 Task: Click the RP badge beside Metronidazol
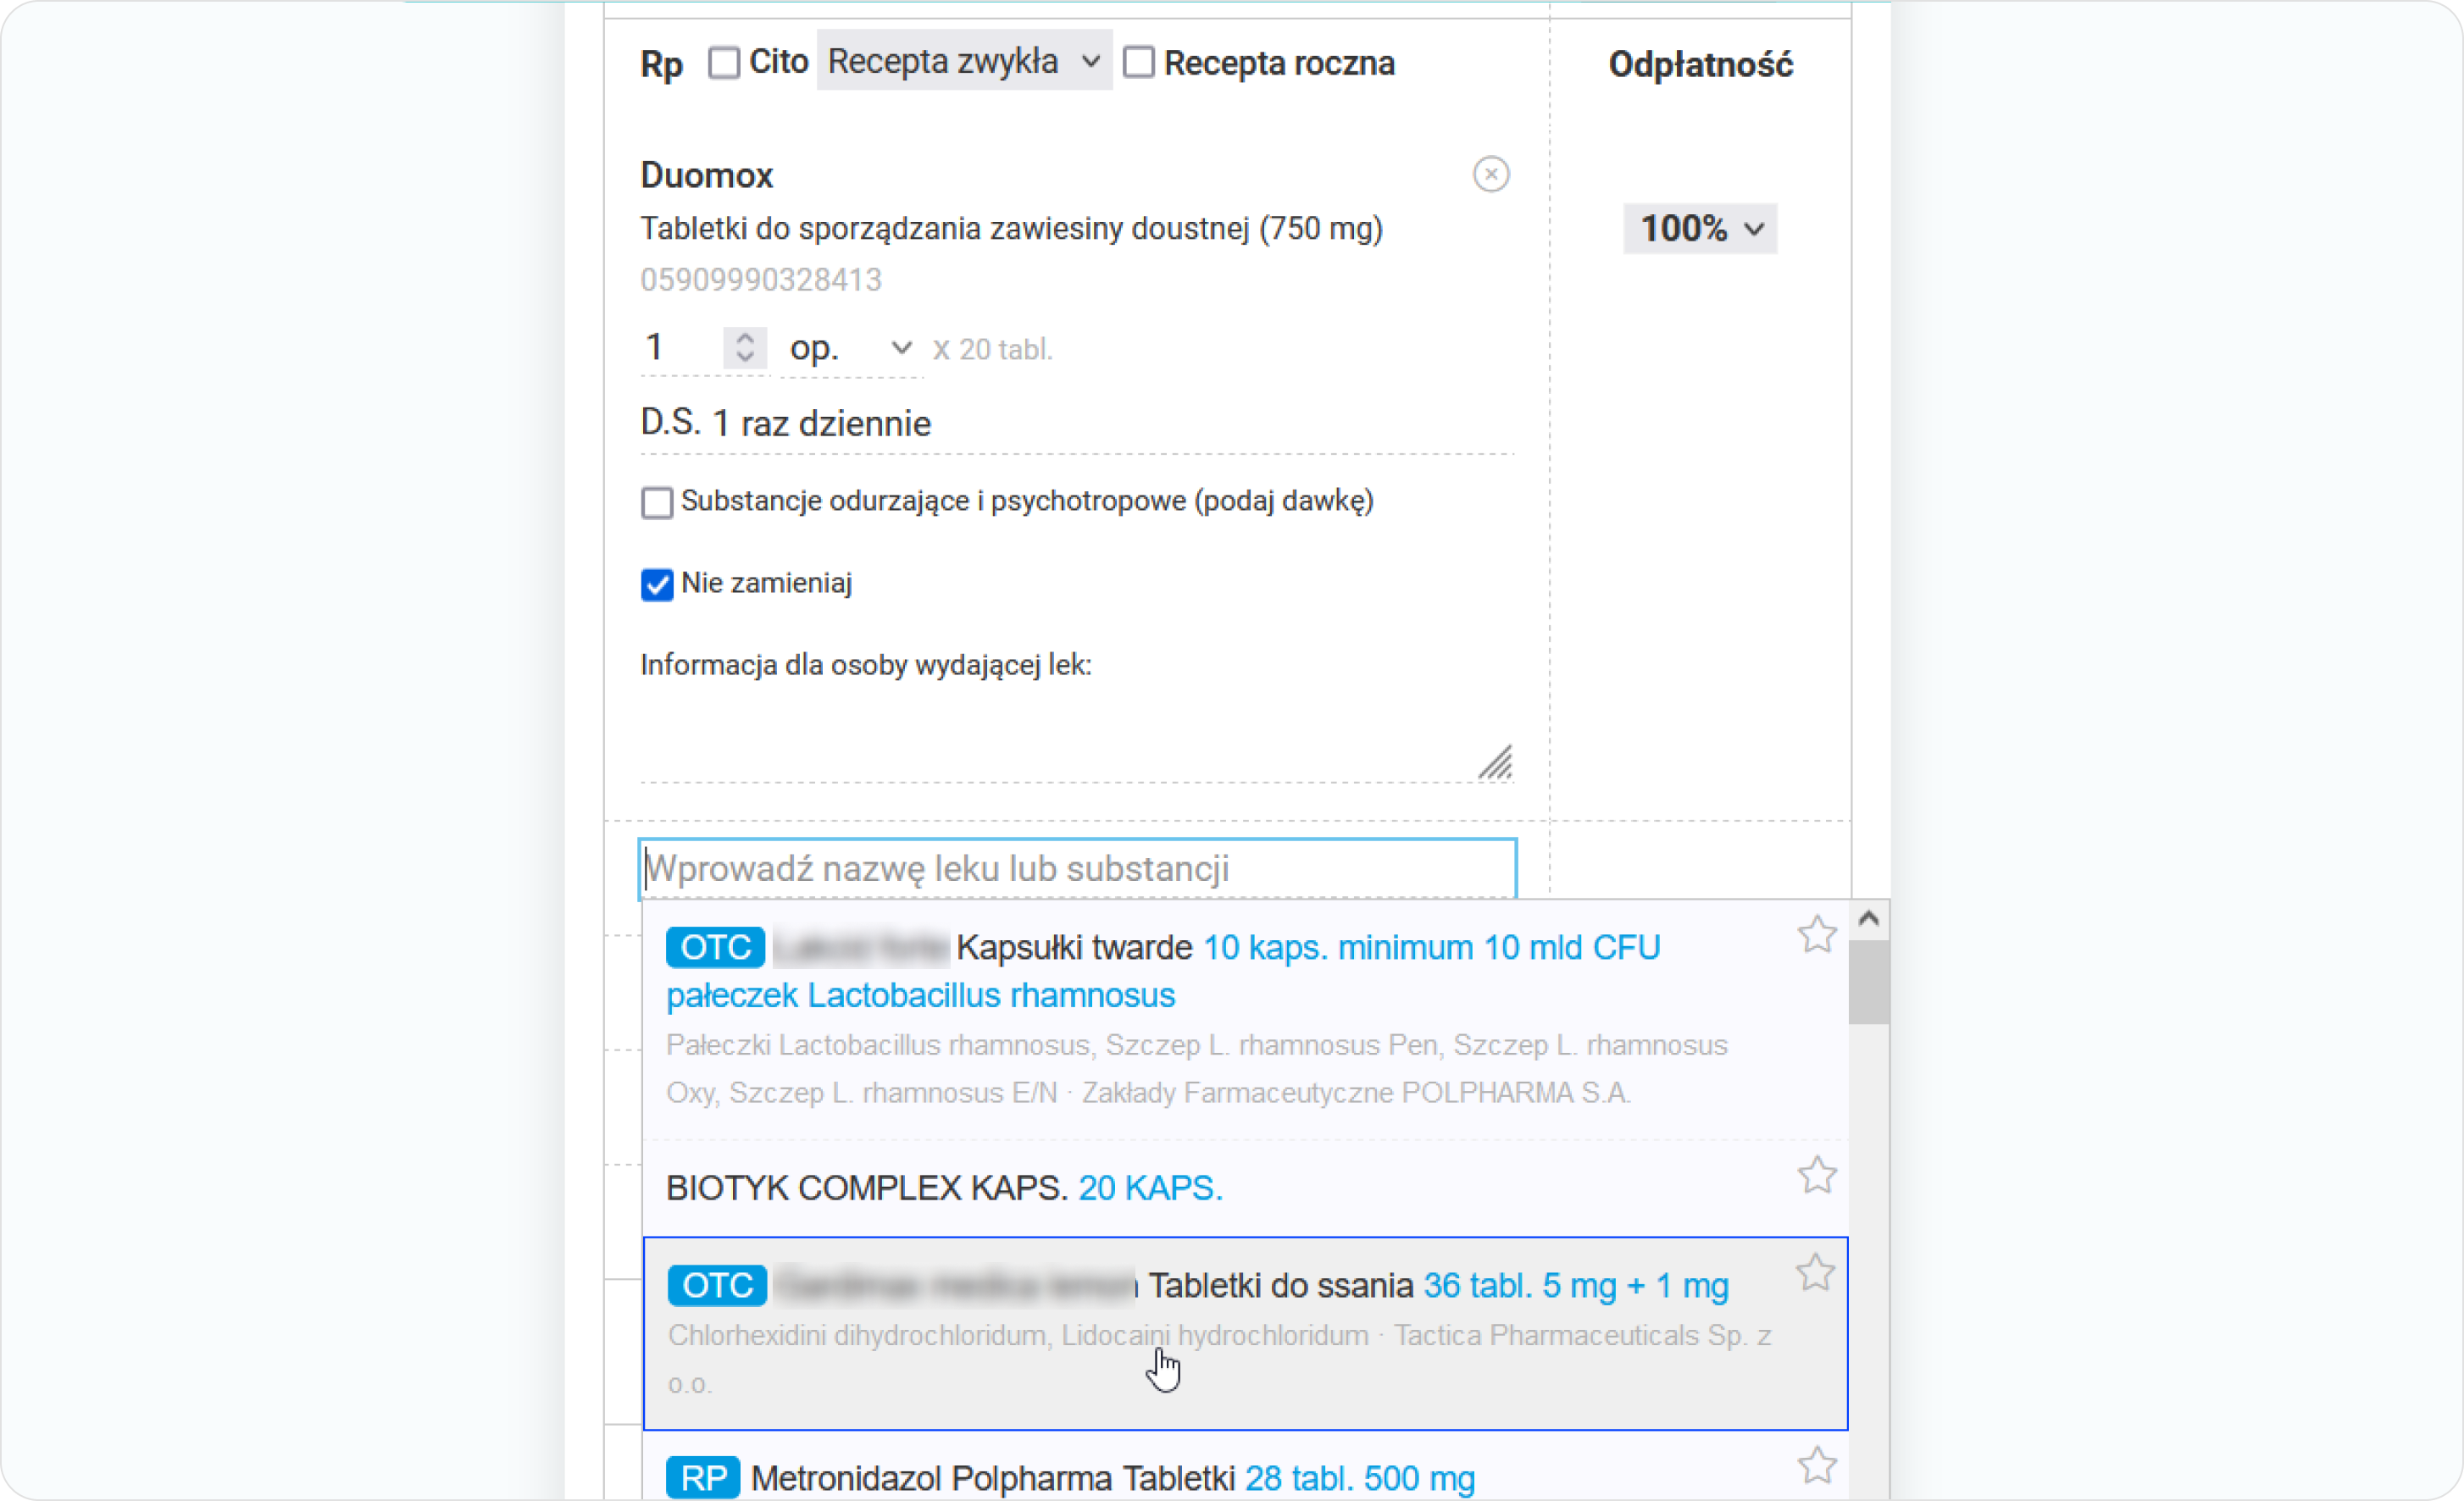(x=702, y=1477)
